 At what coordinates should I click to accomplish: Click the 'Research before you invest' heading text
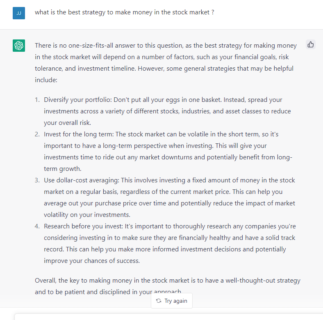(84, 226)
